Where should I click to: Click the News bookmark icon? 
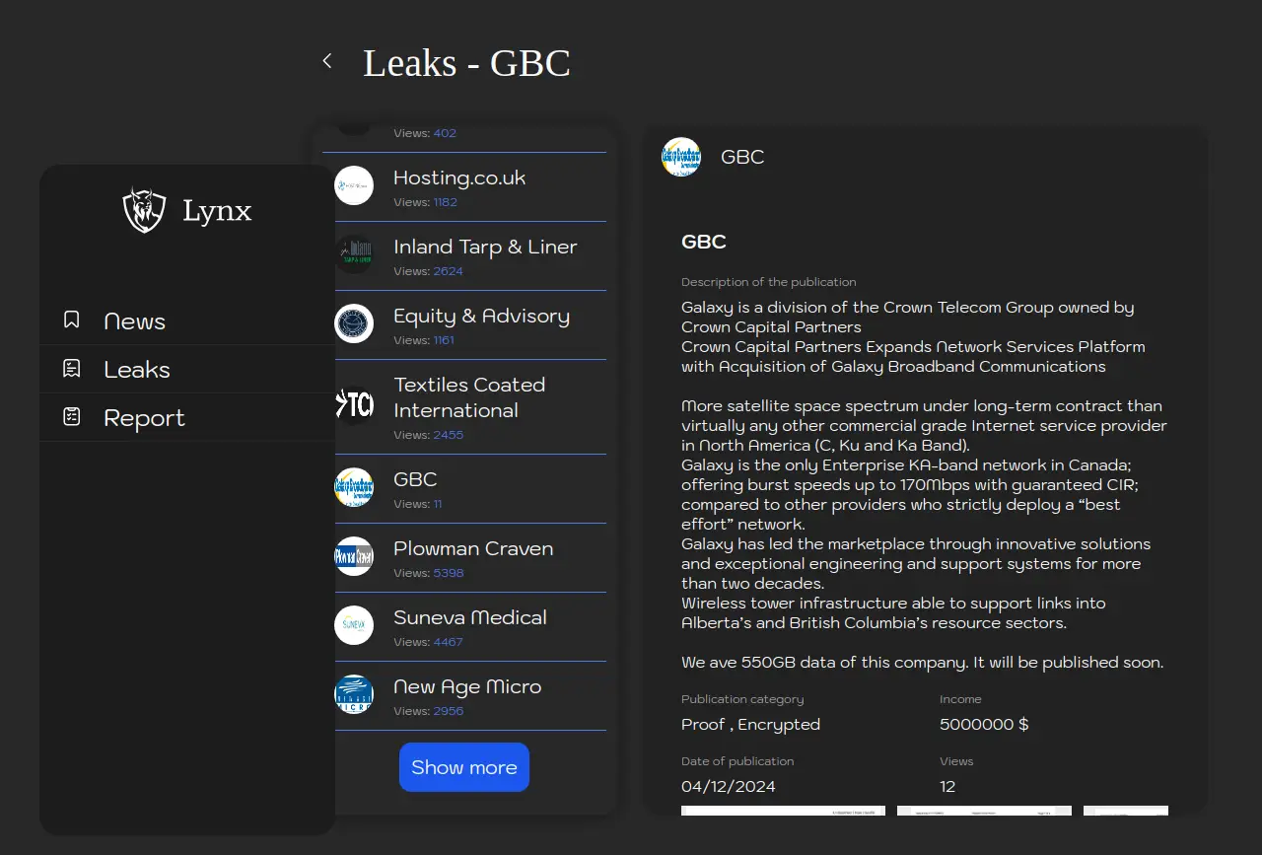click(x=72, y=321)
